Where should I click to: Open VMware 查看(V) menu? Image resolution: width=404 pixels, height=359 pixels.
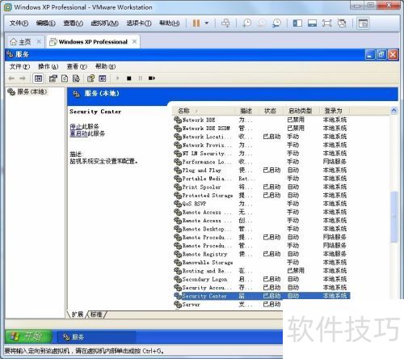click(x=73, y=23)
